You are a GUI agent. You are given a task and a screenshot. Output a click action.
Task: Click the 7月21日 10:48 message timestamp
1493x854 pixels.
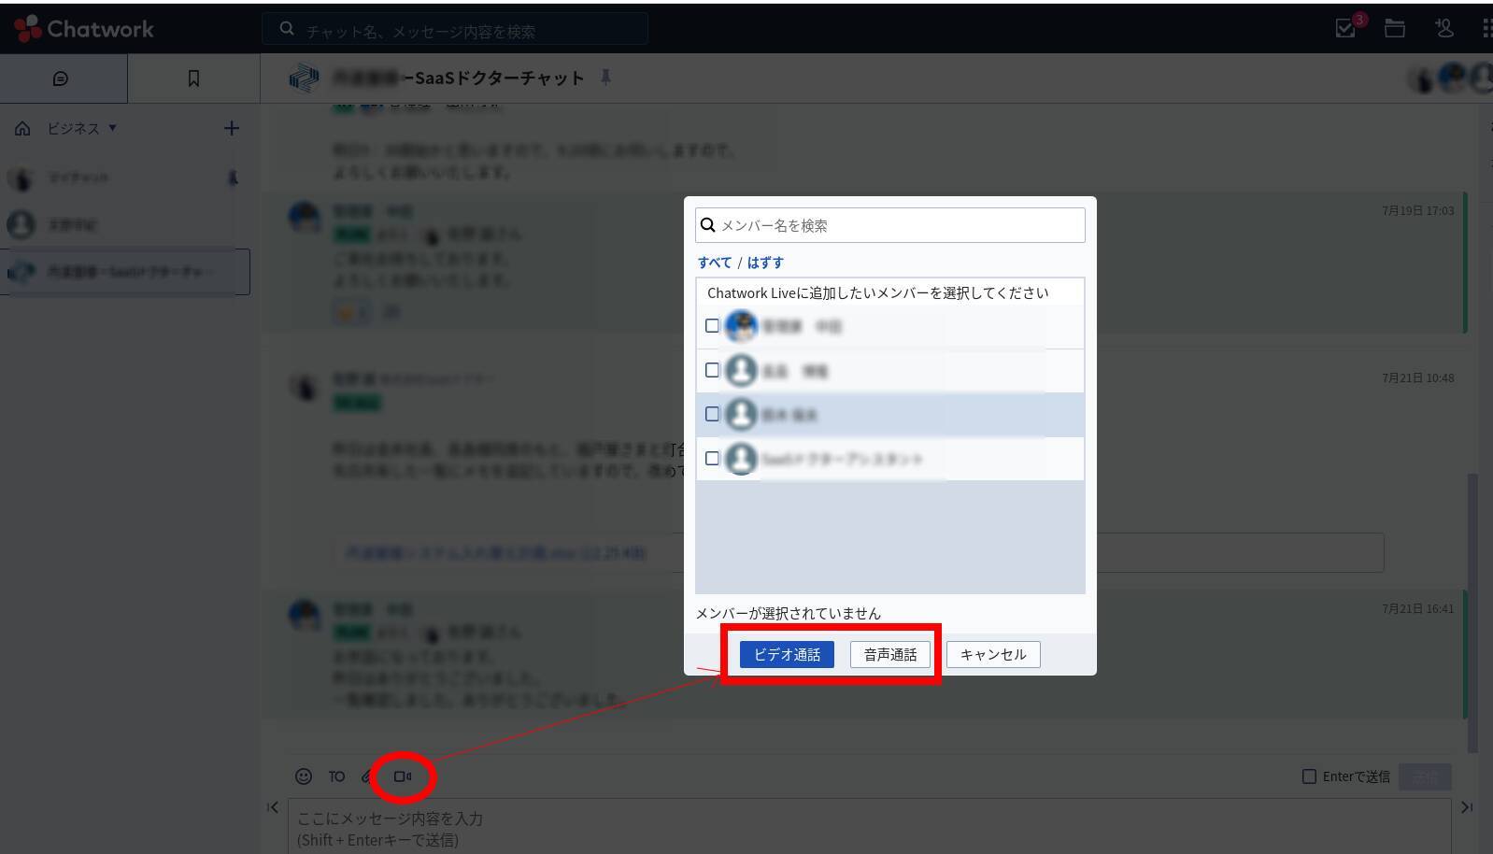point(1418,378)
